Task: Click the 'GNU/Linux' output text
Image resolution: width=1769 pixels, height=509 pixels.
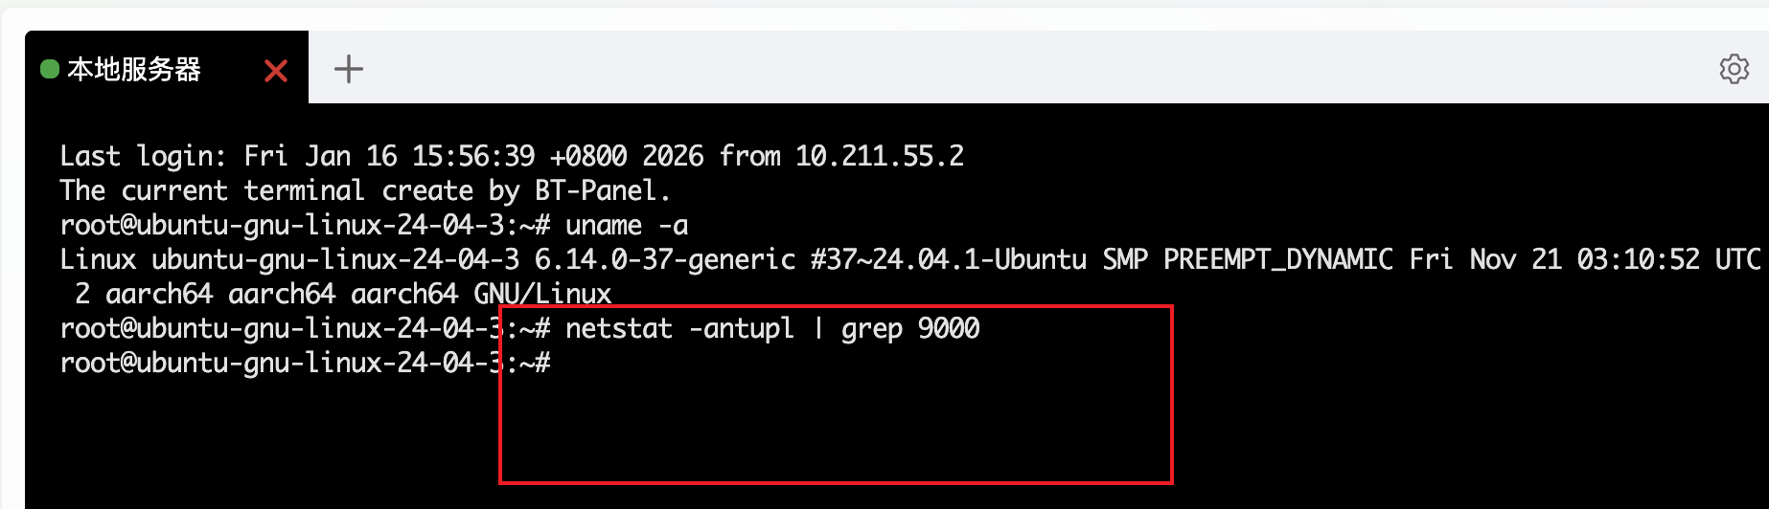Action: coord(542,295)
